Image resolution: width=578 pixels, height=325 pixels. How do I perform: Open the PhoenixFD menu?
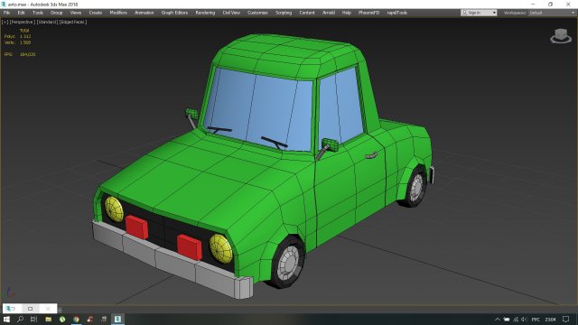click(x=369, y=13)
